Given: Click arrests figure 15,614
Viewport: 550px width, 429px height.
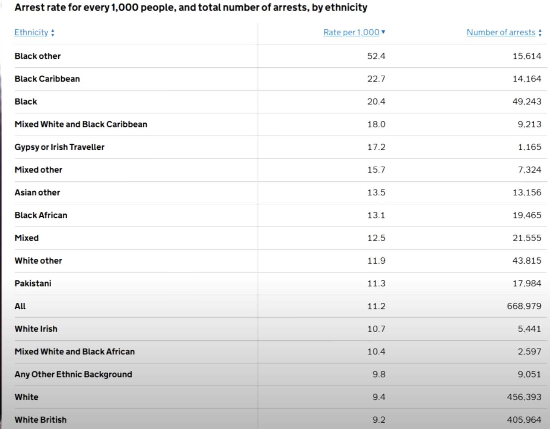Looking at the screenshot, I should tap(527, 56).
